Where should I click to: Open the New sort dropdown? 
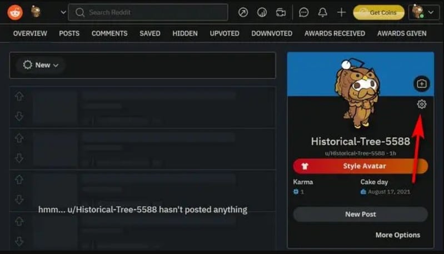click(41, 65)
